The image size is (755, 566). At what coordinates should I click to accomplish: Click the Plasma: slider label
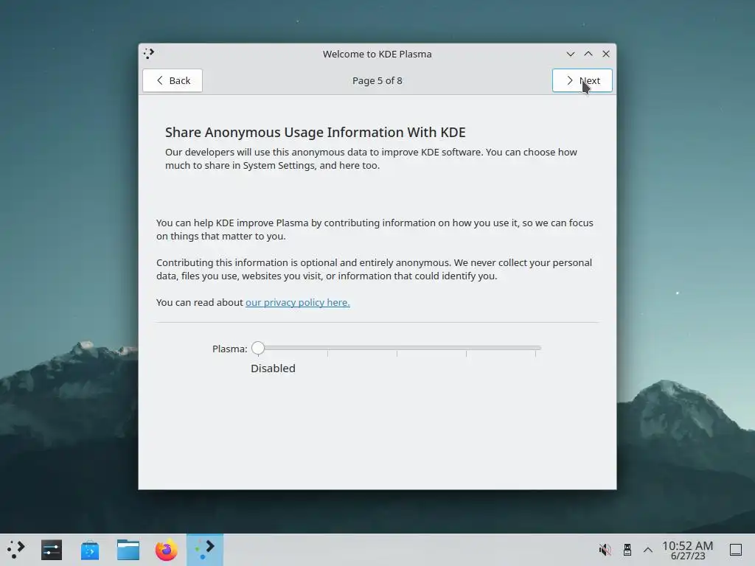pyautogui.click(x=230, y=349)
